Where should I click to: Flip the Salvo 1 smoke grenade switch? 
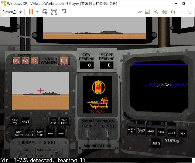88,133
